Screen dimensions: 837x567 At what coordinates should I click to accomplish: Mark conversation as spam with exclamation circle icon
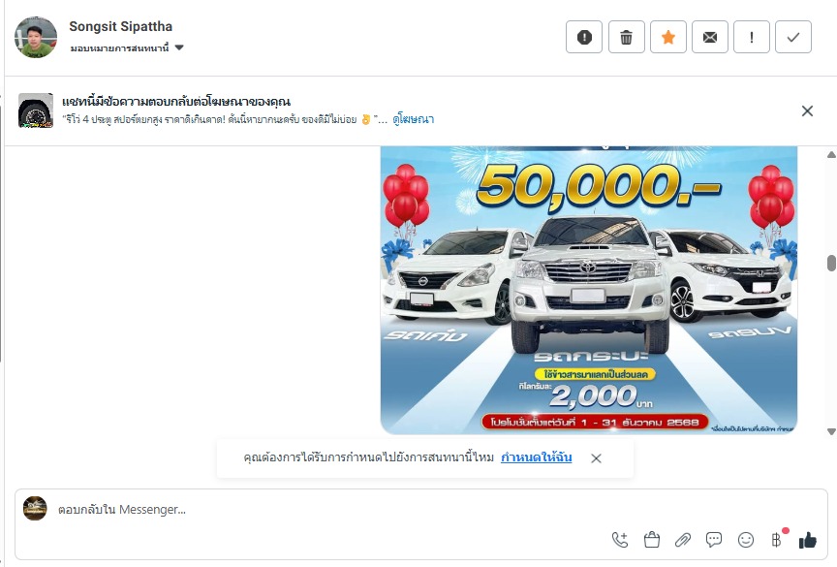(584, 37)
